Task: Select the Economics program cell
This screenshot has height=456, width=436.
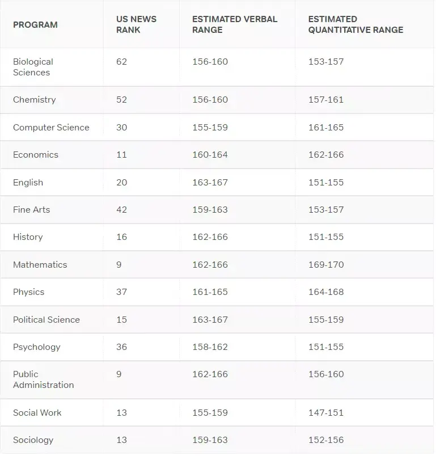Action: 36,155
